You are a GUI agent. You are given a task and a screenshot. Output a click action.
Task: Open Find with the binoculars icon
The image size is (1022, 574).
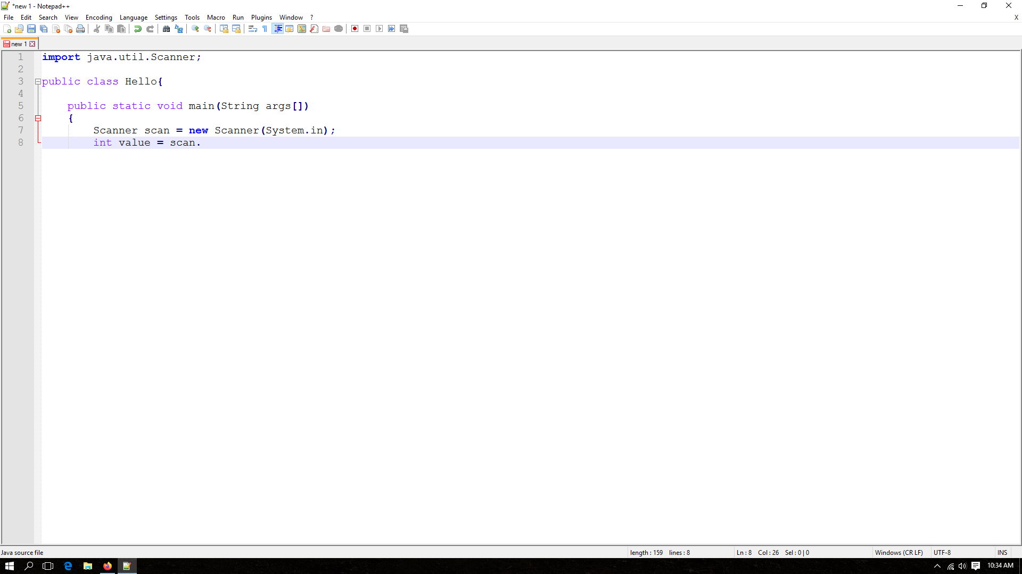coord(167,29)
